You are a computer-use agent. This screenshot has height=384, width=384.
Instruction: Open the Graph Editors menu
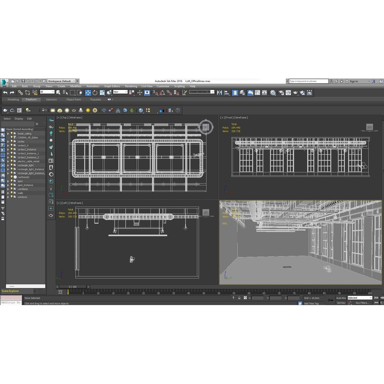(112, 86)
